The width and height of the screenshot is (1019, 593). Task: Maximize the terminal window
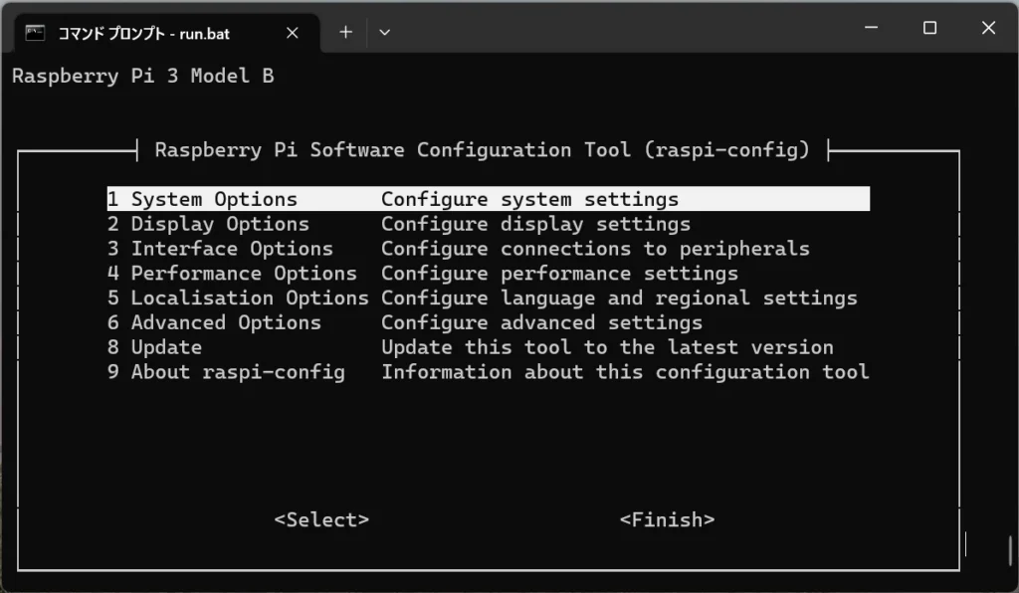pos(929,29)
